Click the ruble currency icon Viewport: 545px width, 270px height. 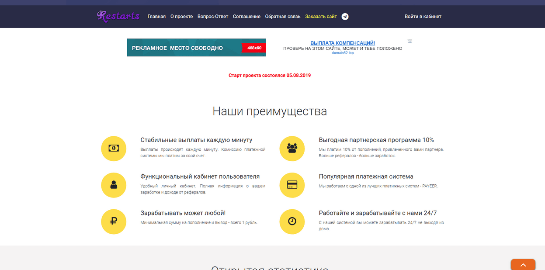[114, 222]
